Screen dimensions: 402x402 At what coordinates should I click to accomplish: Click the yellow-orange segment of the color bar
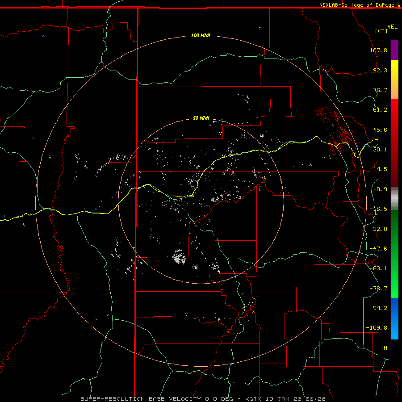pos(394,80)
